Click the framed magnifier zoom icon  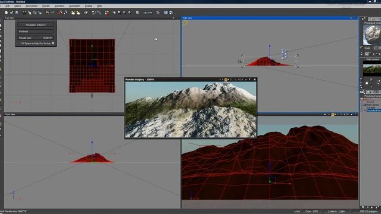point(138,12)
